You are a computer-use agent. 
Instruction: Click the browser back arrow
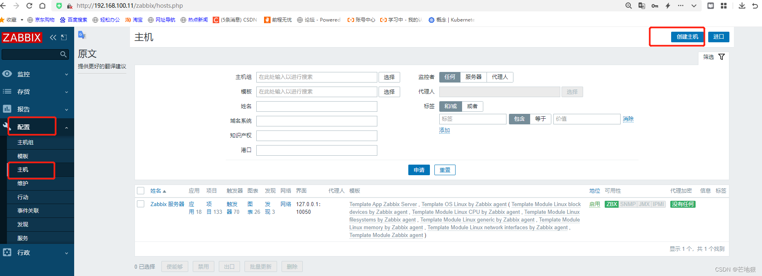click(x=4, y=6)
